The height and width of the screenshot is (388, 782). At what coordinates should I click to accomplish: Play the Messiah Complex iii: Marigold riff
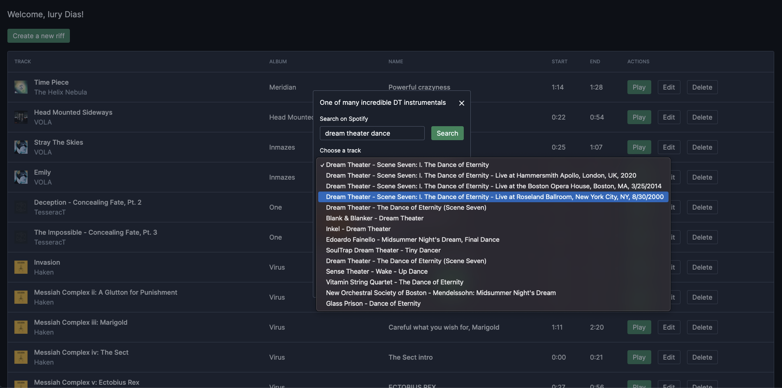pos(639,327)
